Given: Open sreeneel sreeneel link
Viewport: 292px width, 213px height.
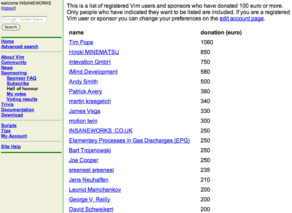Looking at the screenshot, I should tap(92, 170).
